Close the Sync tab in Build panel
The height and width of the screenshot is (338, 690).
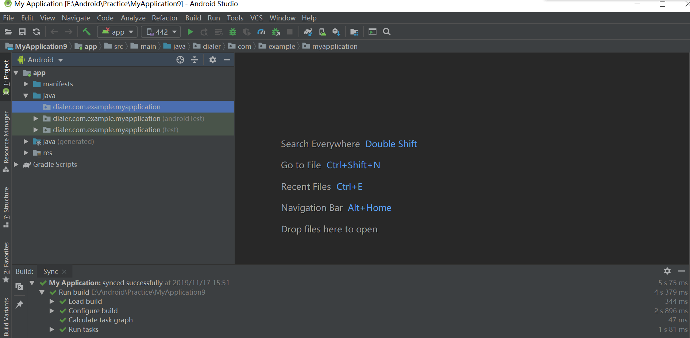click(x=64, y=271)
